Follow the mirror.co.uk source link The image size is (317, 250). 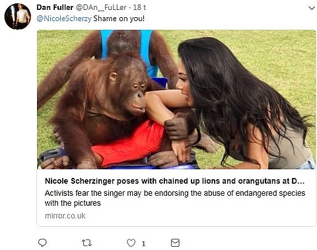(65, 216)
